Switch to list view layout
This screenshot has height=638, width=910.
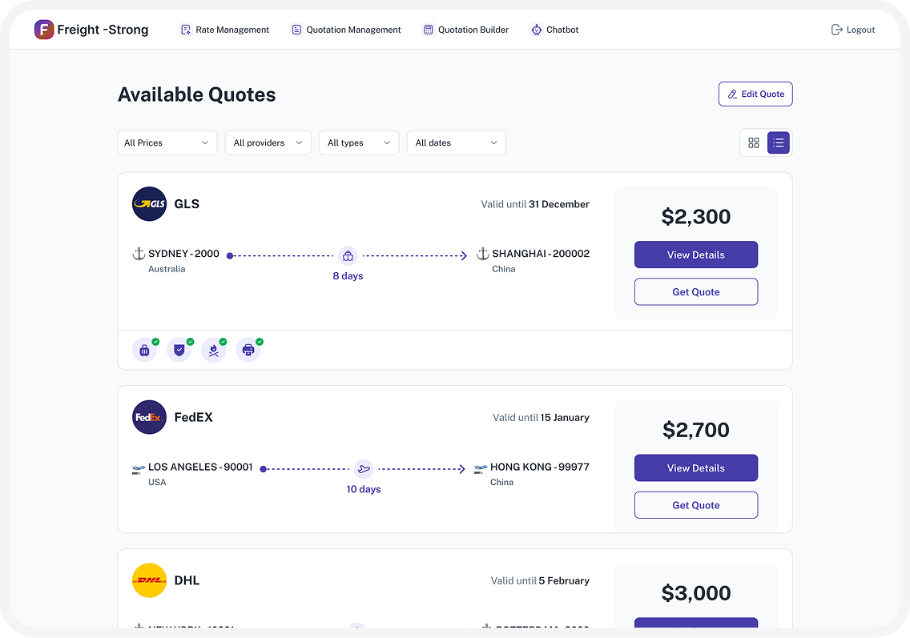pyautogui.click(x=779, y=142)
